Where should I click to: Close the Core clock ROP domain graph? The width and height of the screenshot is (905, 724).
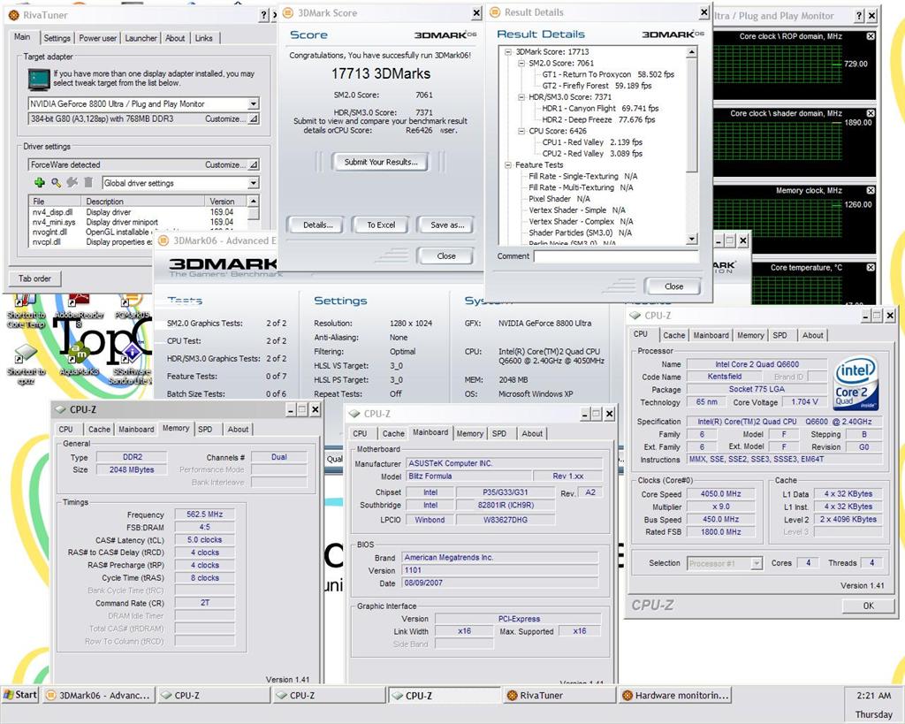[871, 35]
